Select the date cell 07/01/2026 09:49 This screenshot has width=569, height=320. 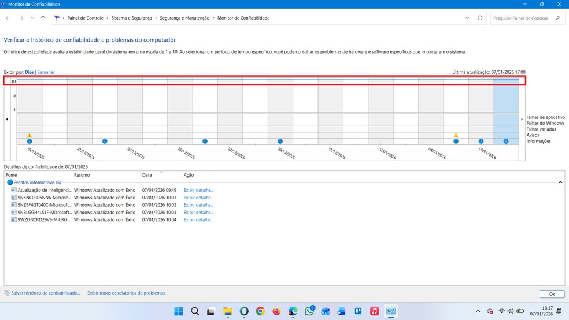(x=159, y=190)
